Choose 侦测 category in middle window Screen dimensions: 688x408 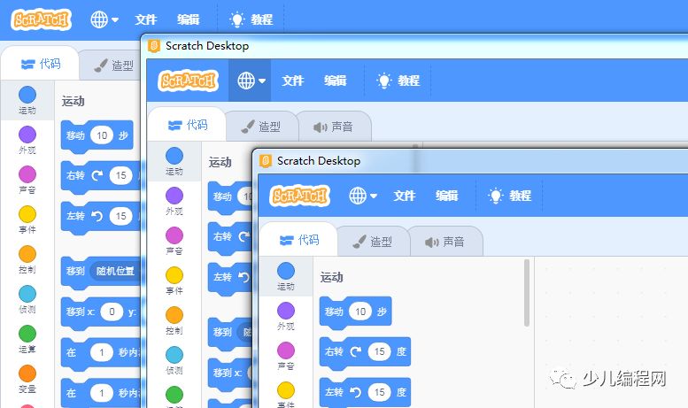click(x=174, y=360)
